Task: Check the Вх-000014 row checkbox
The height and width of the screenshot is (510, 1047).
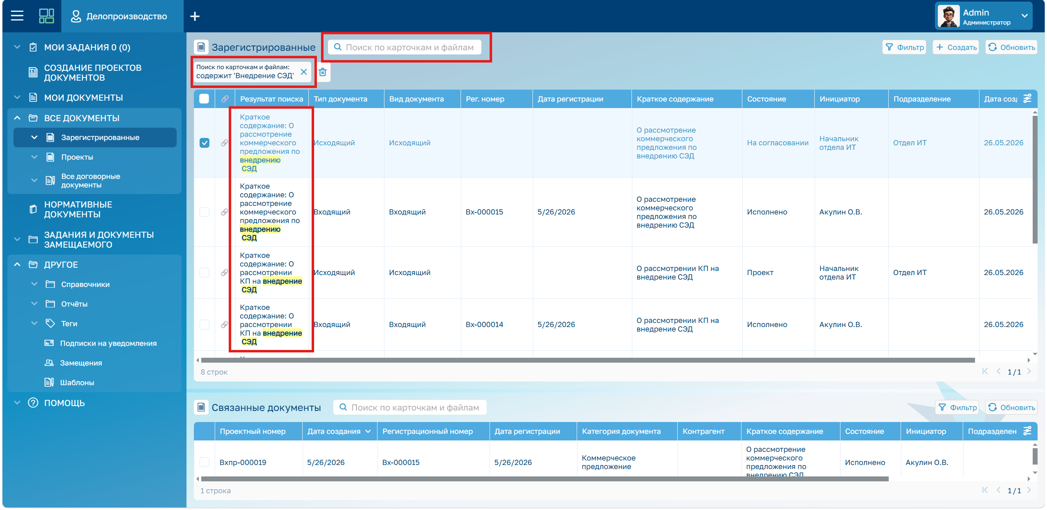Action: click(204, 325)
